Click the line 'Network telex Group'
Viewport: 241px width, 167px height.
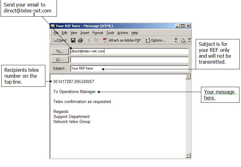pos(72,121)
